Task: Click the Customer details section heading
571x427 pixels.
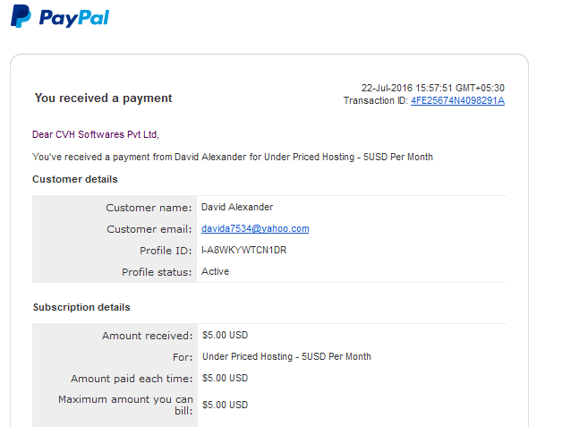Action: [75, 179]
